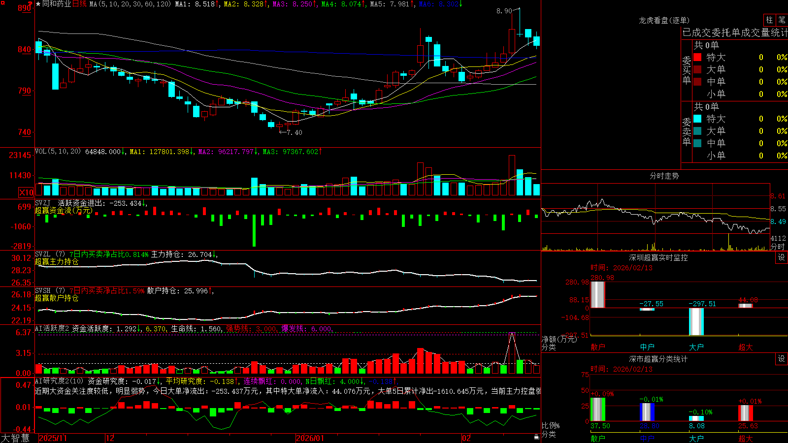Click the 8.49 price on intraday chart
This screenshot has height=443, width=788.
778,221
